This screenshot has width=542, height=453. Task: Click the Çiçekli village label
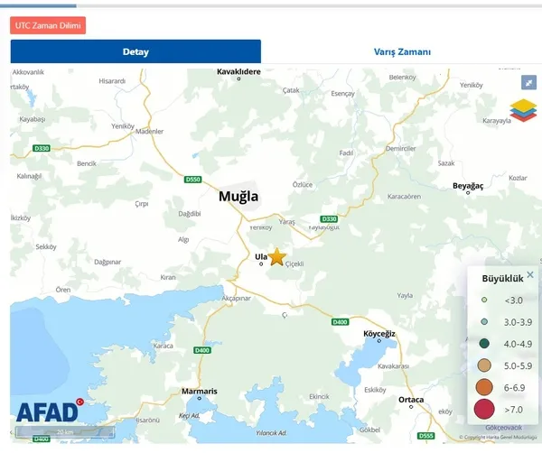(294, 263)
